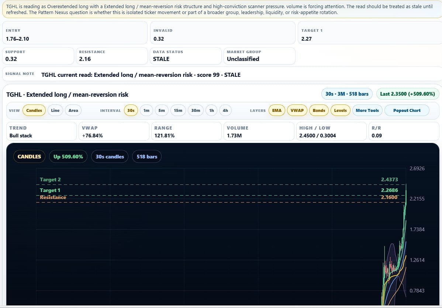Toggle the Bands layer
The height and width of the screenshot is (308, 442).
point(319,110)
